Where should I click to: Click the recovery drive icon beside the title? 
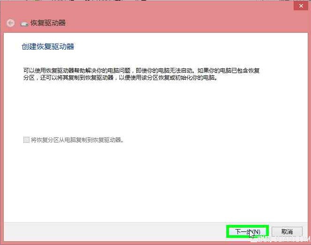coord(24,24)
